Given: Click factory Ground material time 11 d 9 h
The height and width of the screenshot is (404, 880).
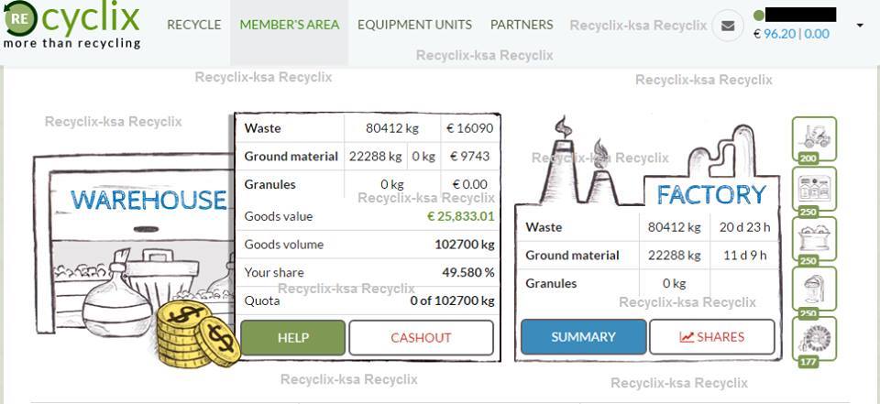Looking at the screenshot, I should point(745,256).
